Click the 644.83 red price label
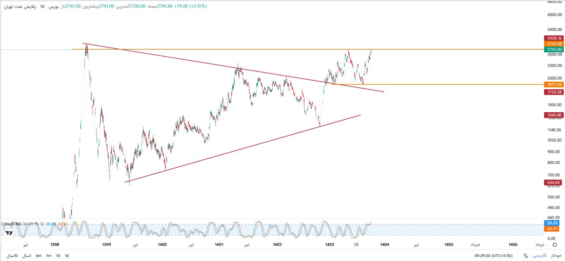This screenshot has height=261, width=565. coord(554,182)
